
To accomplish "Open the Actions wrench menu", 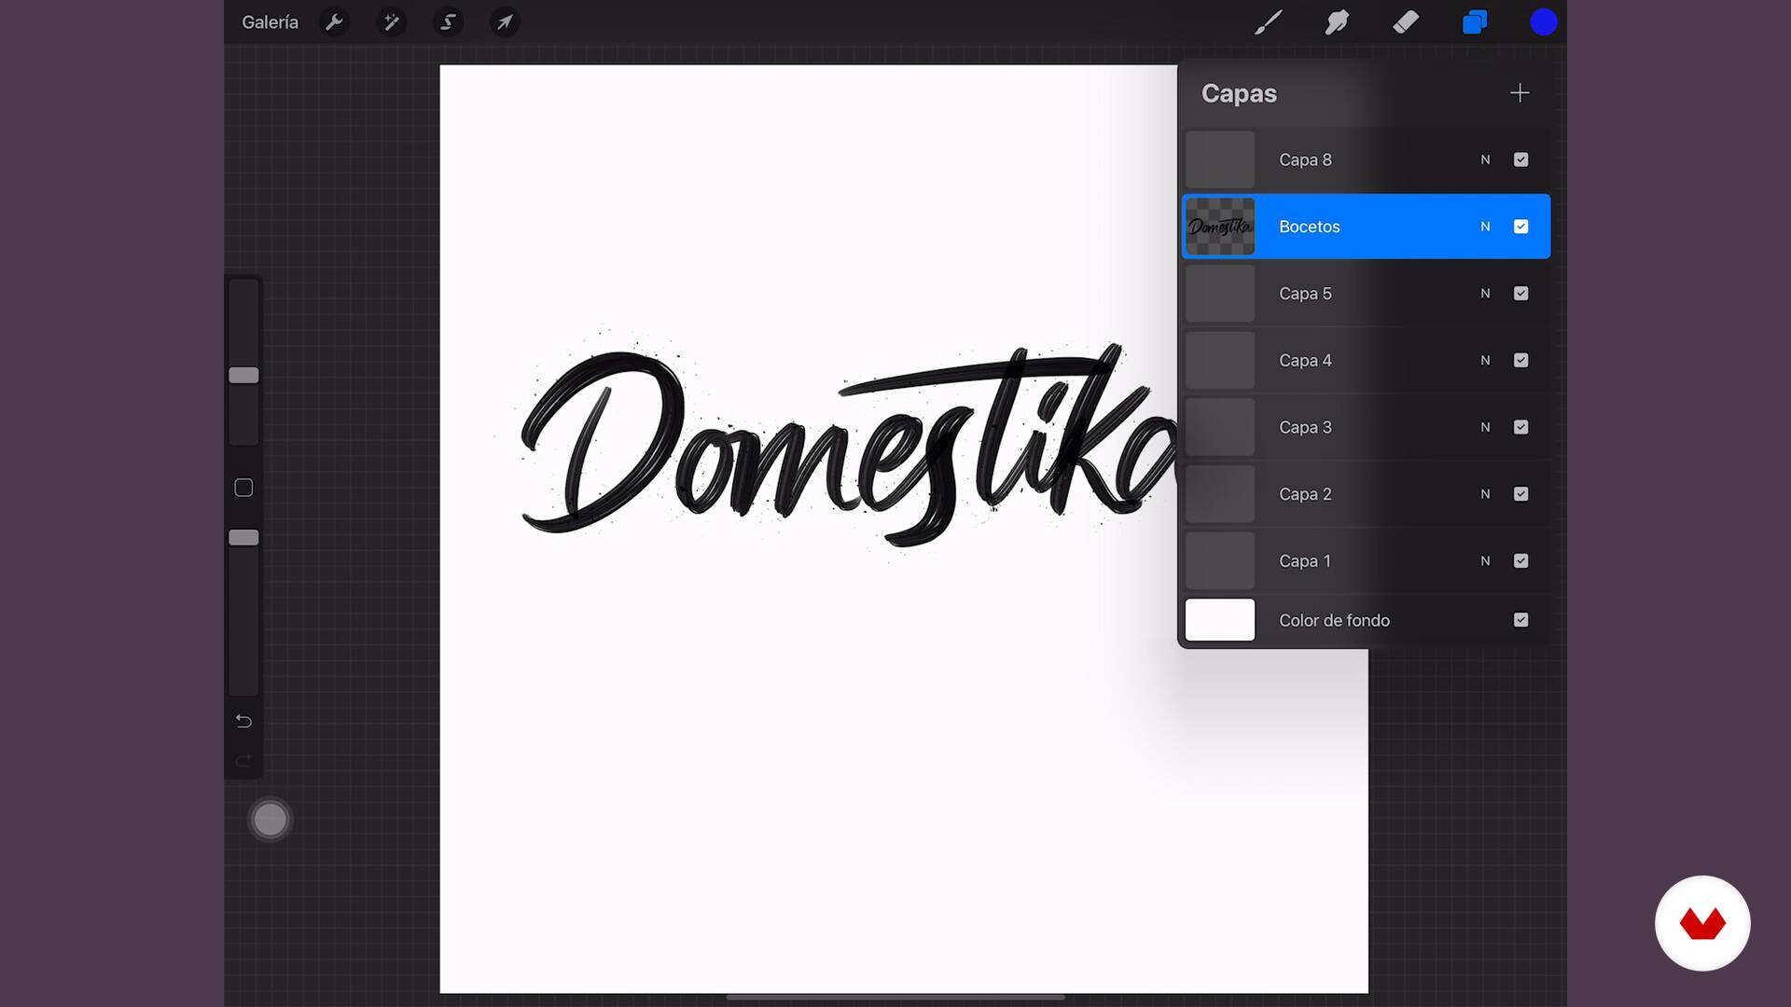I will [x=334, y=21].
